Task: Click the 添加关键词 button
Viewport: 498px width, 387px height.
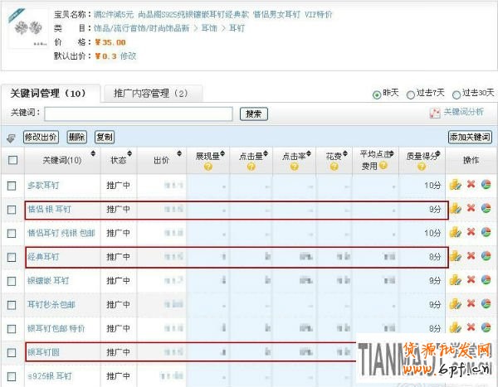Action: (x=469, y=137)
